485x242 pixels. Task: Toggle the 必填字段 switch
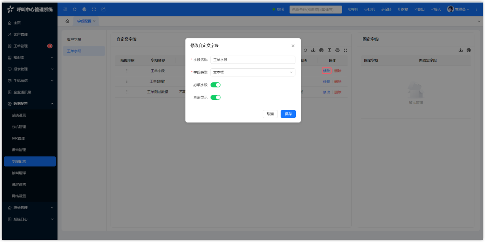click(x=215, y=85)
